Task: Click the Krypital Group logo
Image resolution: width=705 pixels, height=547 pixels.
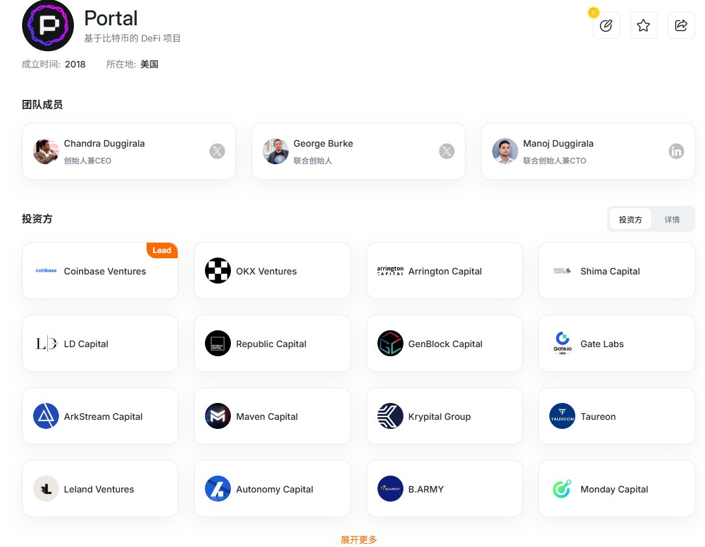Action: (x=390, y=416)
